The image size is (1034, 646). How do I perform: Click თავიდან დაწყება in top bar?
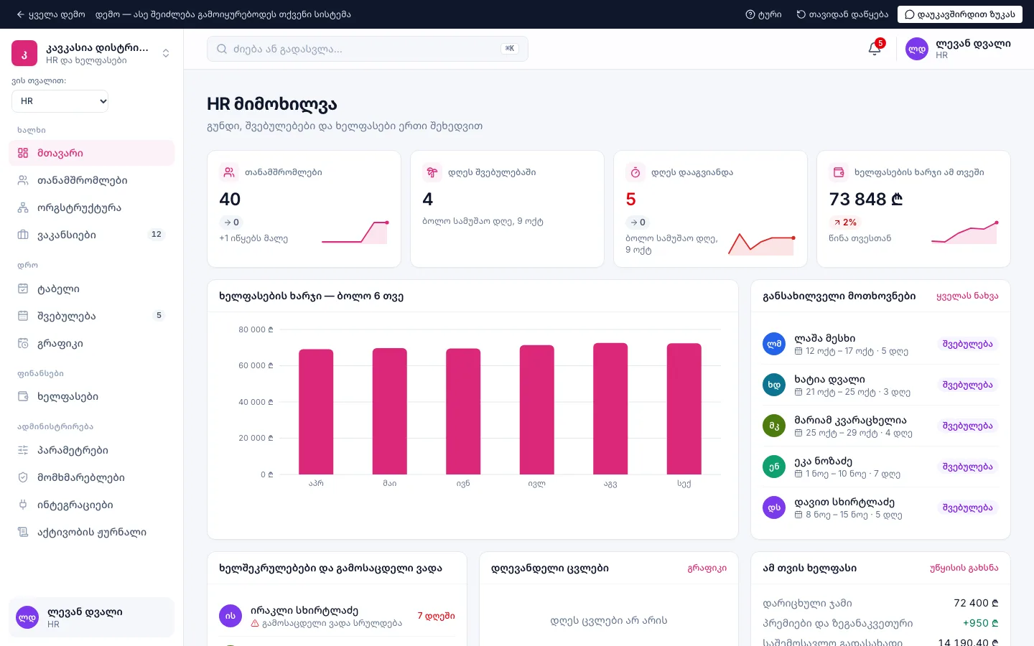pos(842,14)
